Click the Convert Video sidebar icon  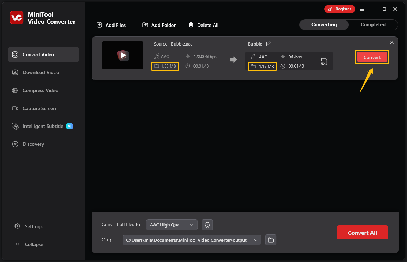click(15, 54)
